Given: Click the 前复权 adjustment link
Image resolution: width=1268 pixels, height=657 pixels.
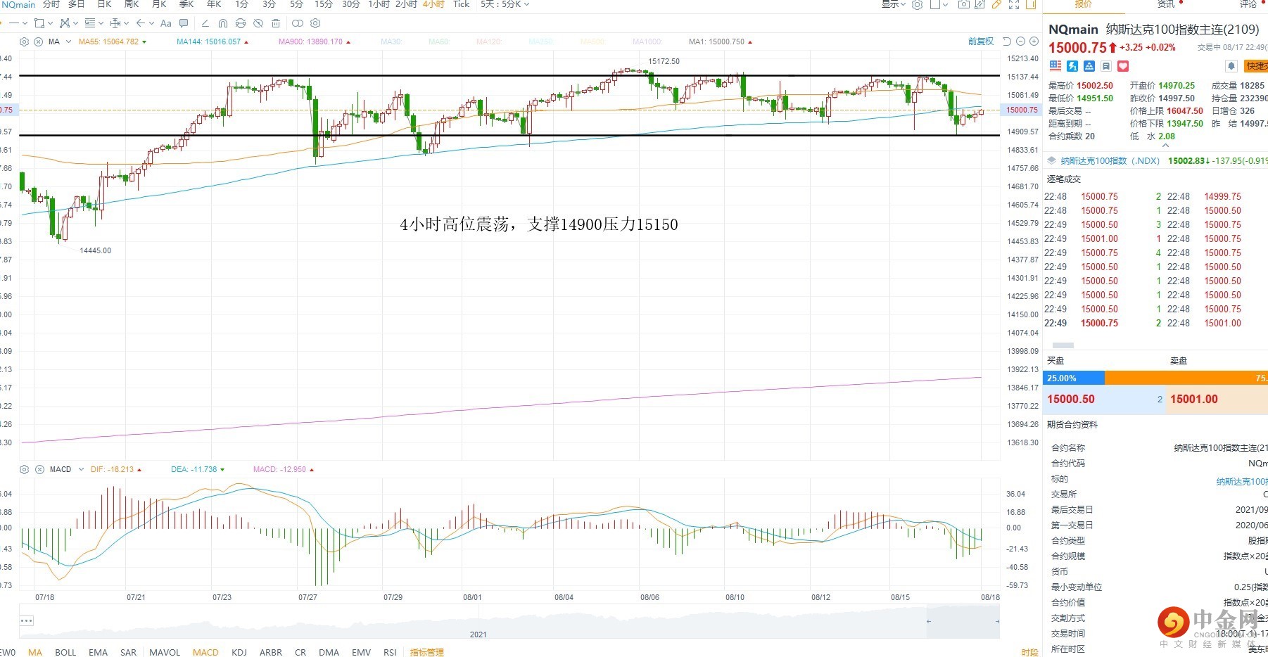Looking at the screenshot, I should coord(980,42).
